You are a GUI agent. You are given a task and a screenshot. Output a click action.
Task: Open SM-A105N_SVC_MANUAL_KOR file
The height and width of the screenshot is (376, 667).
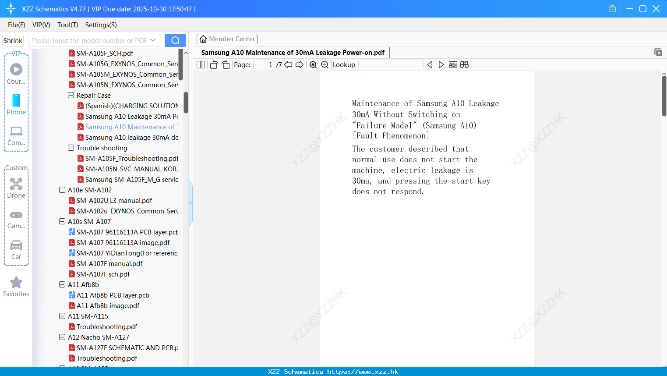[x=131, y=169]
